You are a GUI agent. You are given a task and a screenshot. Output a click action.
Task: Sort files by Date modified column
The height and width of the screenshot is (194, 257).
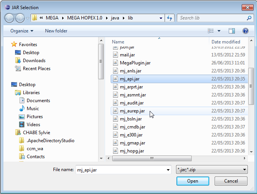226,42
